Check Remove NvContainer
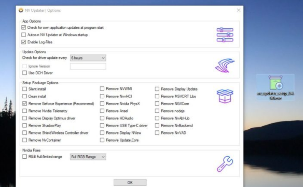The height and width of the screenshot is (187, 303). [25, 140]
